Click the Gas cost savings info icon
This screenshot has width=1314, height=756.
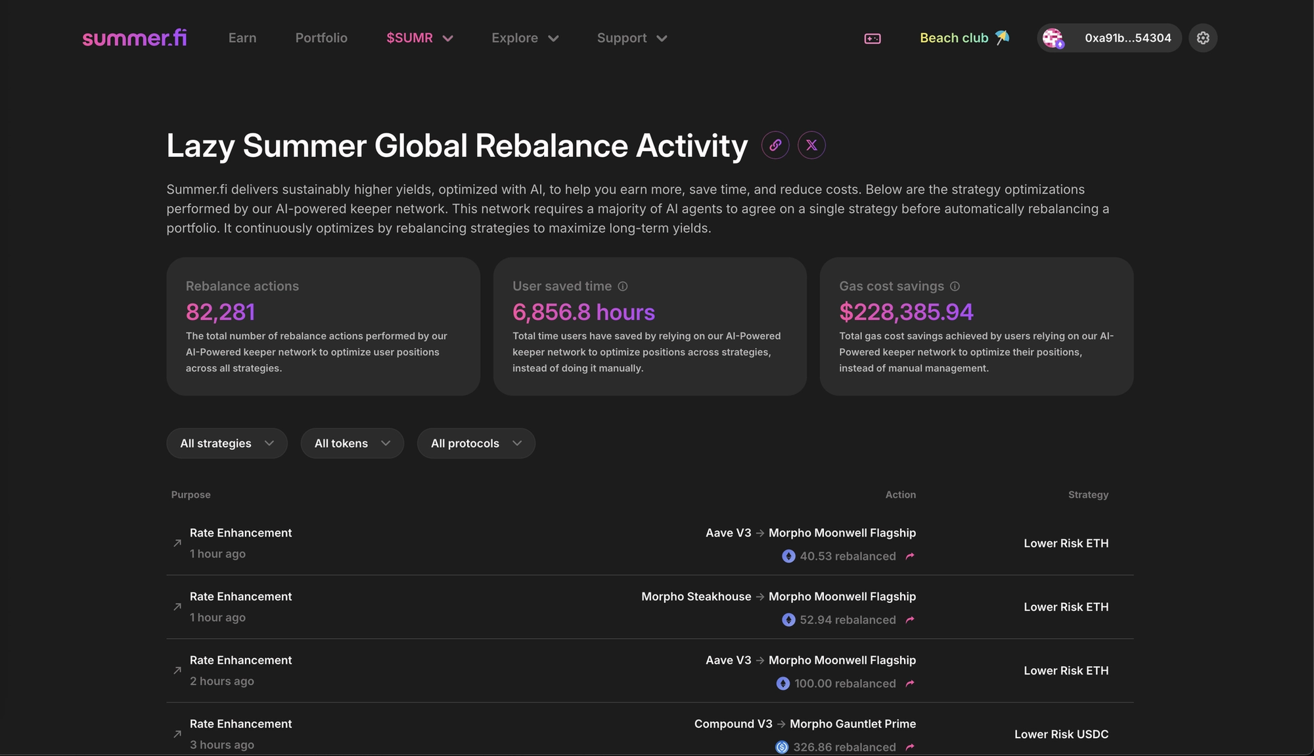[955, 286]
